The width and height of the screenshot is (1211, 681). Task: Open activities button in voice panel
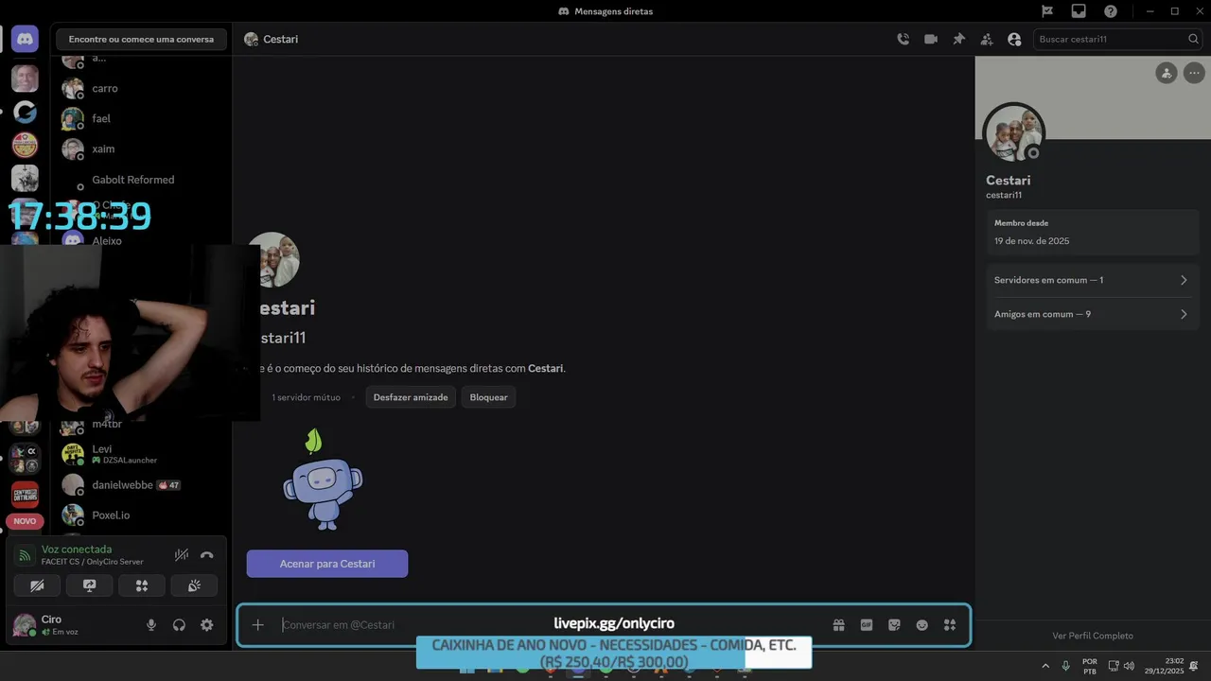click(142, 585)
